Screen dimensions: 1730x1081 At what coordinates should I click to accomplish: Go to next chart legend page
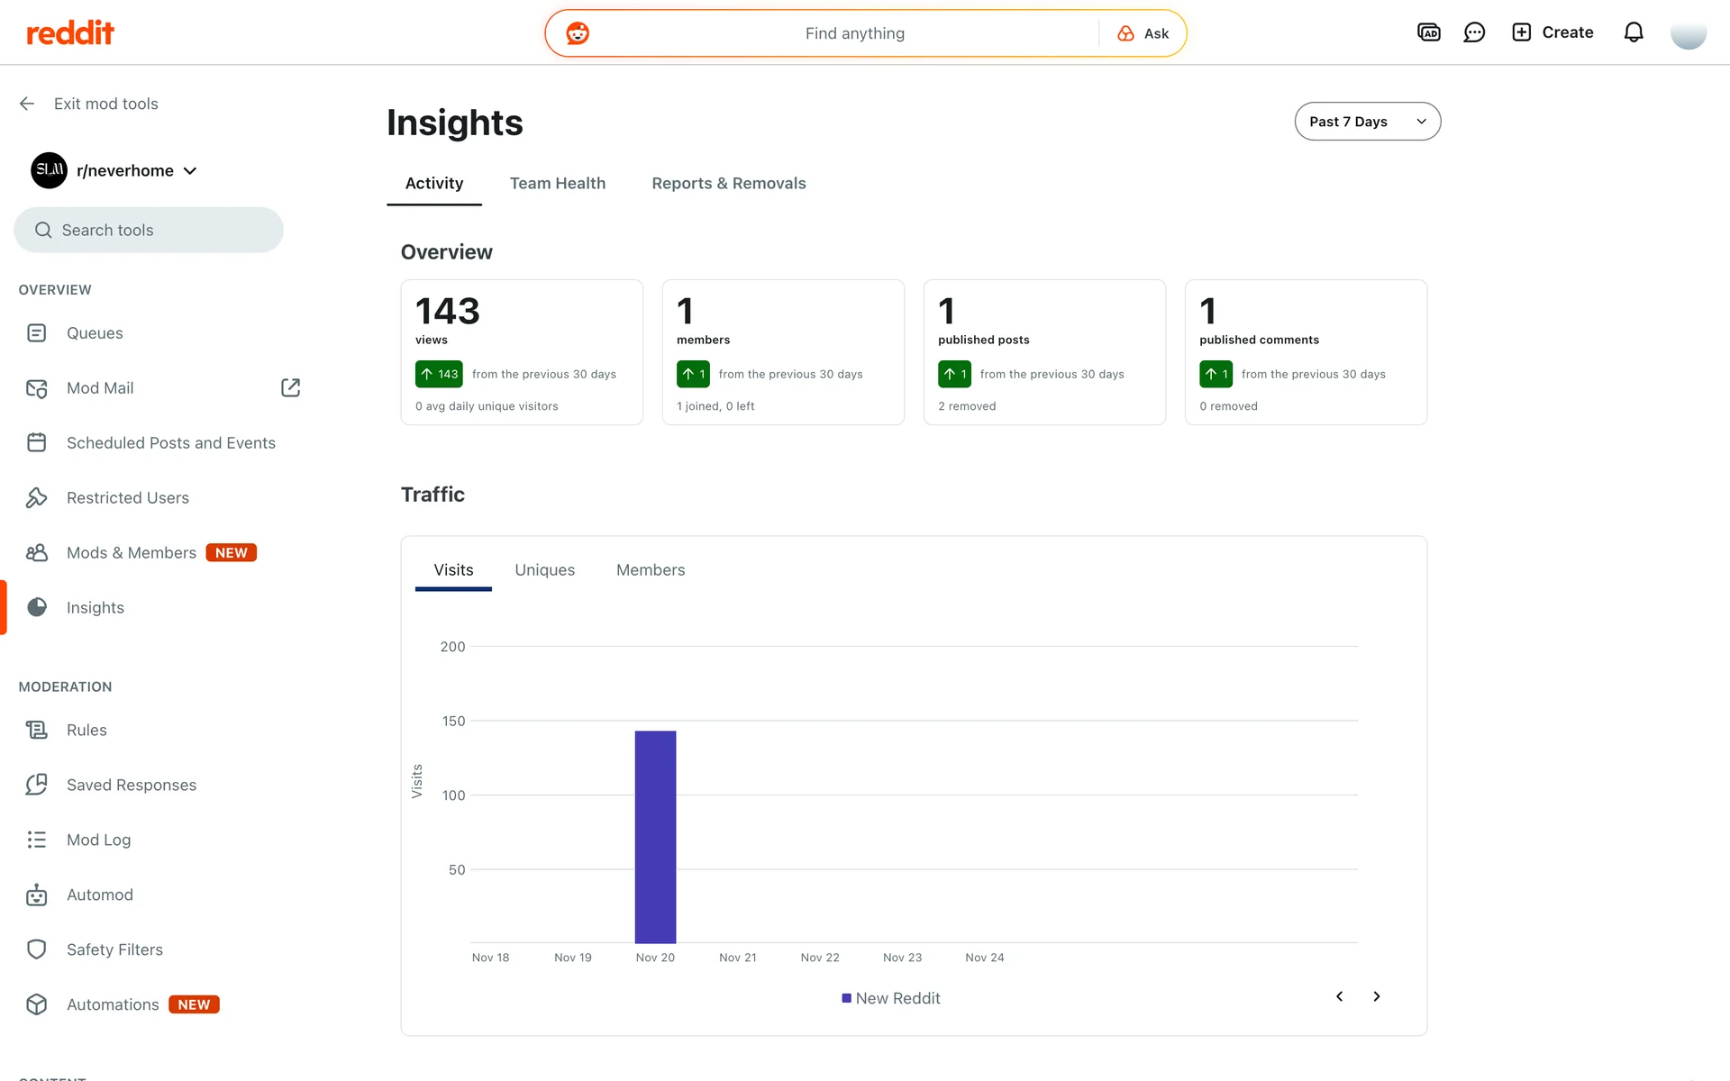pos(1376,996)
